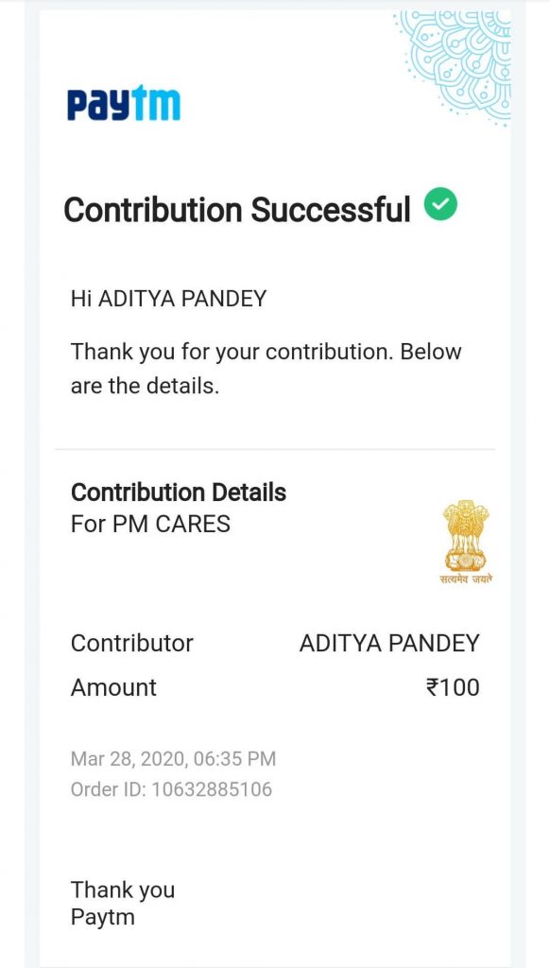Click the For PM CARES text

150,524
